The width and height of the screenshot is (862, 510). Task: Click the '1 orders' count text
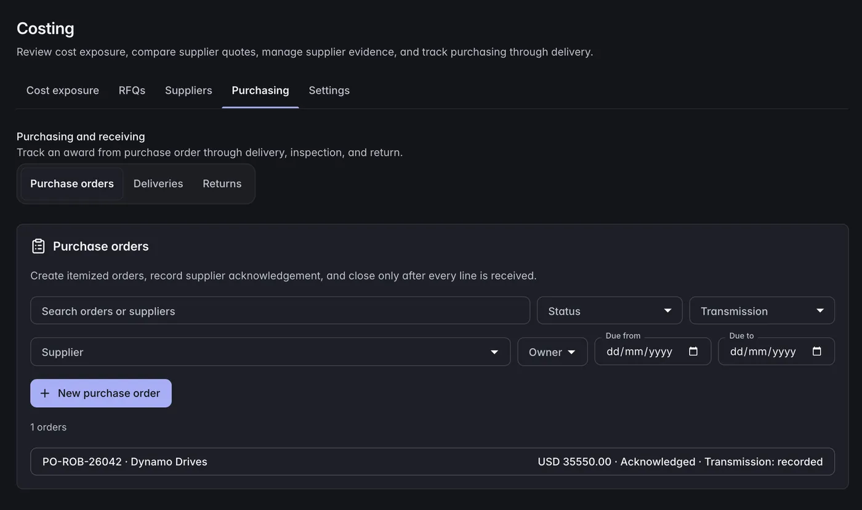click(x=48, y=427)
